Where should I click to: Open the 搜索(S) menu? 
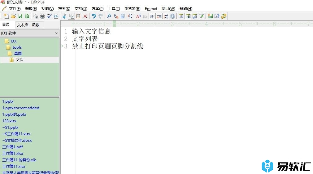[x=64, y=9]
